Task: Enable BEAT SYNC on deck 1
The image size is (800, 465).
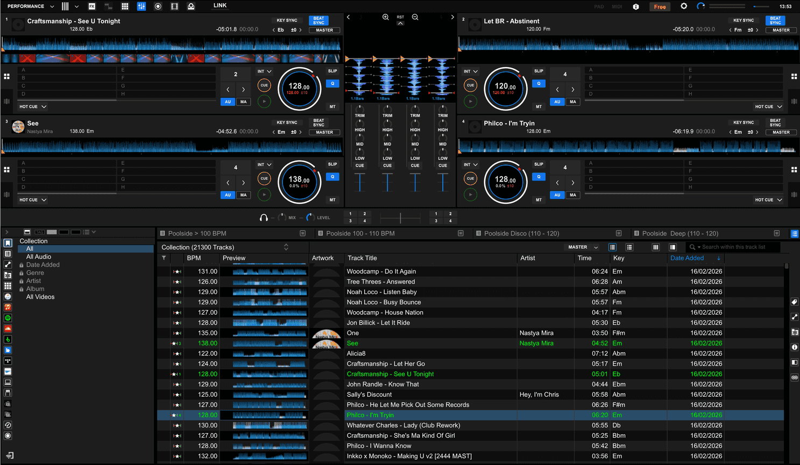Action: pos(318,20)
